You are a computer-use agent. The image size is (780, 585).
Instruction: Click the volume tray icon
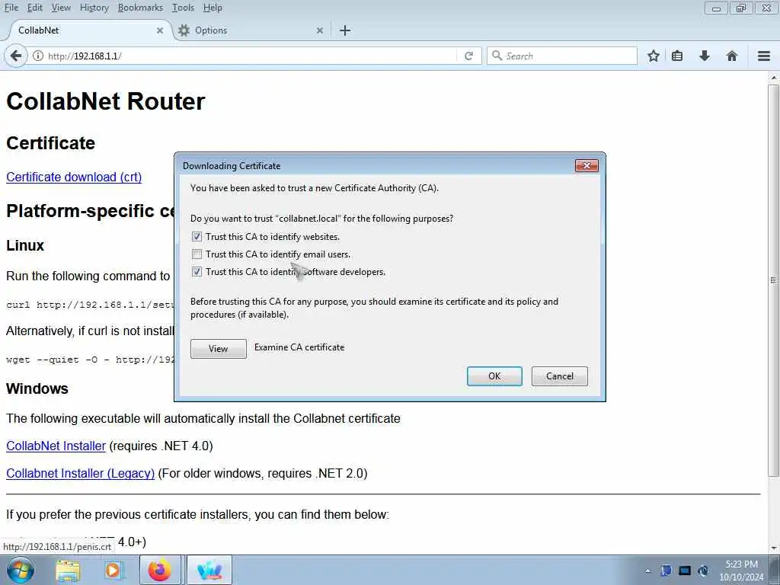pyautogui.click(x=703, y=571)
